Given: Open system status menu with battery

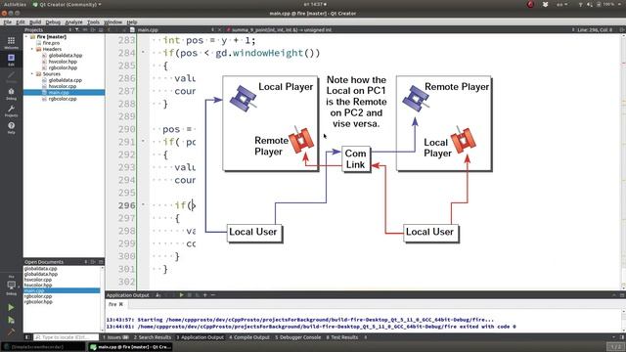Looking at the screenshot, I should (600, 4).
